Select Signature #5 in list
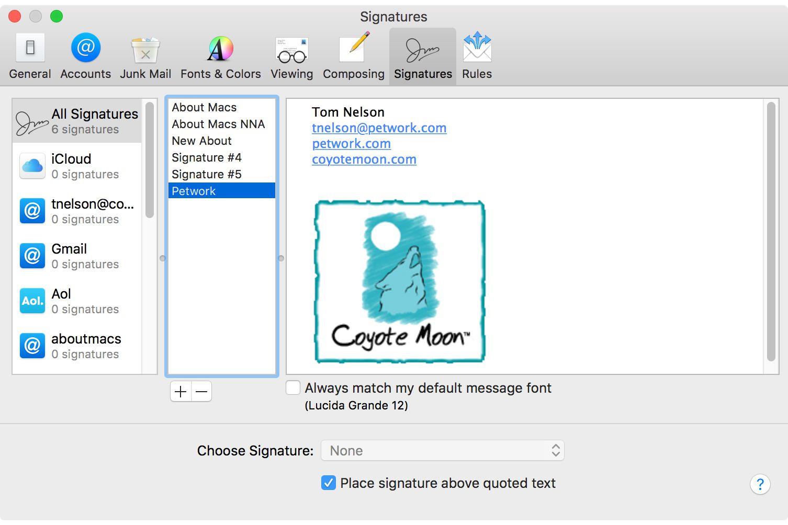The height and width of the screenshot is (525, 788). click(x=222, y=174)
